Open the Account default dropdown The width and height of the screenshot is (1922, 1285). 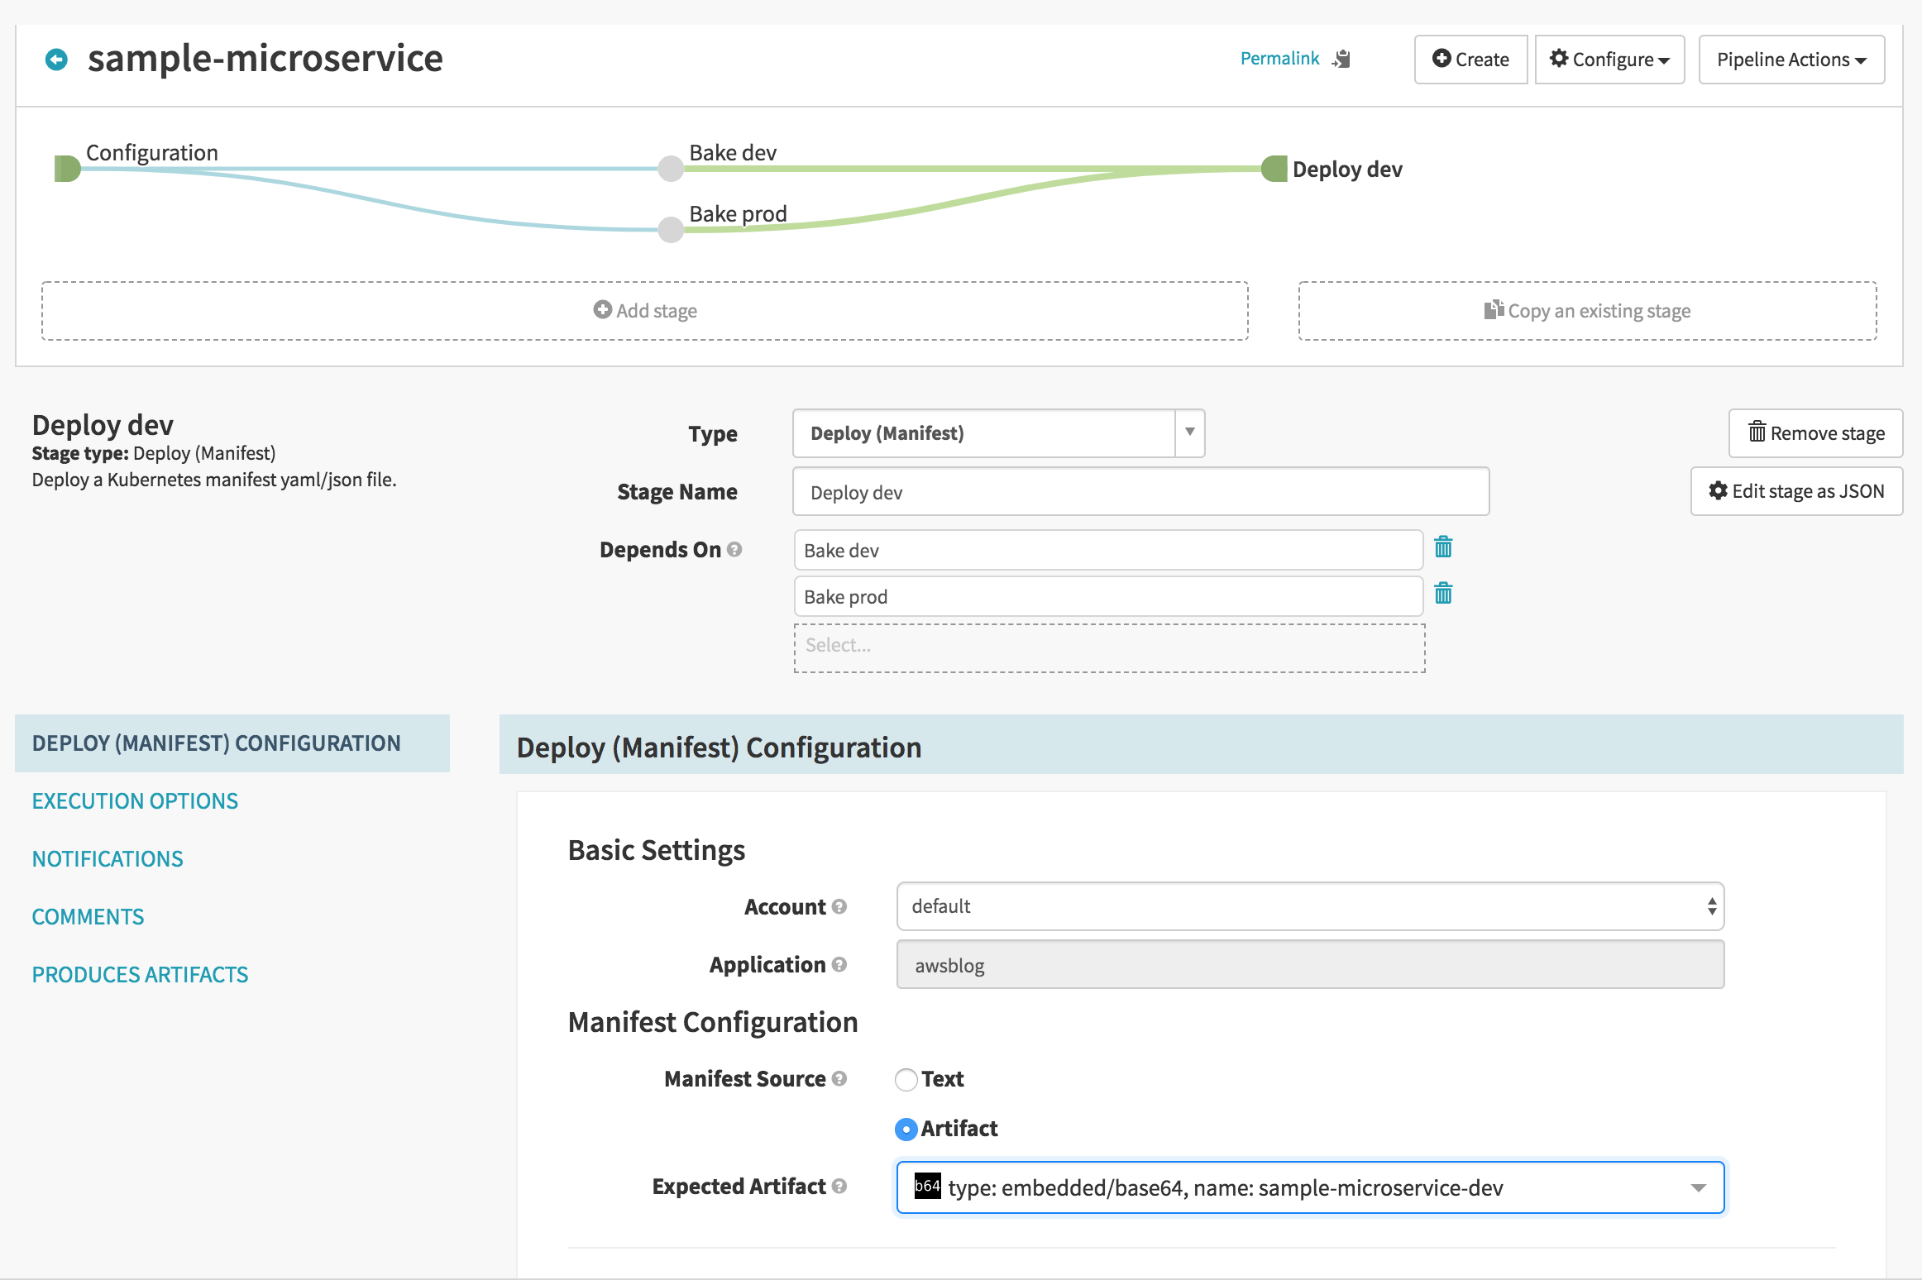[x=1310, y=907]
